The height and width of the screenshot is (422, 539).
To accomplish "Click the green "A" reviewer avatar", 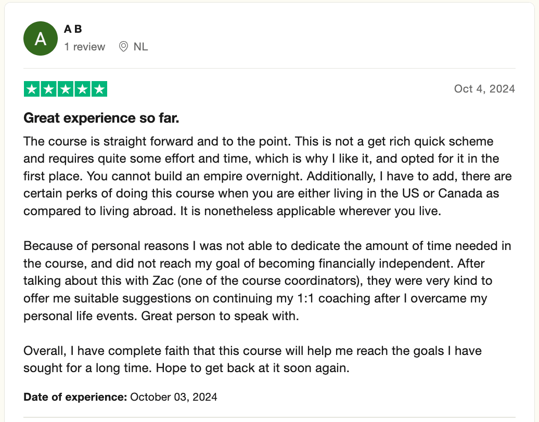I will 41,38.
